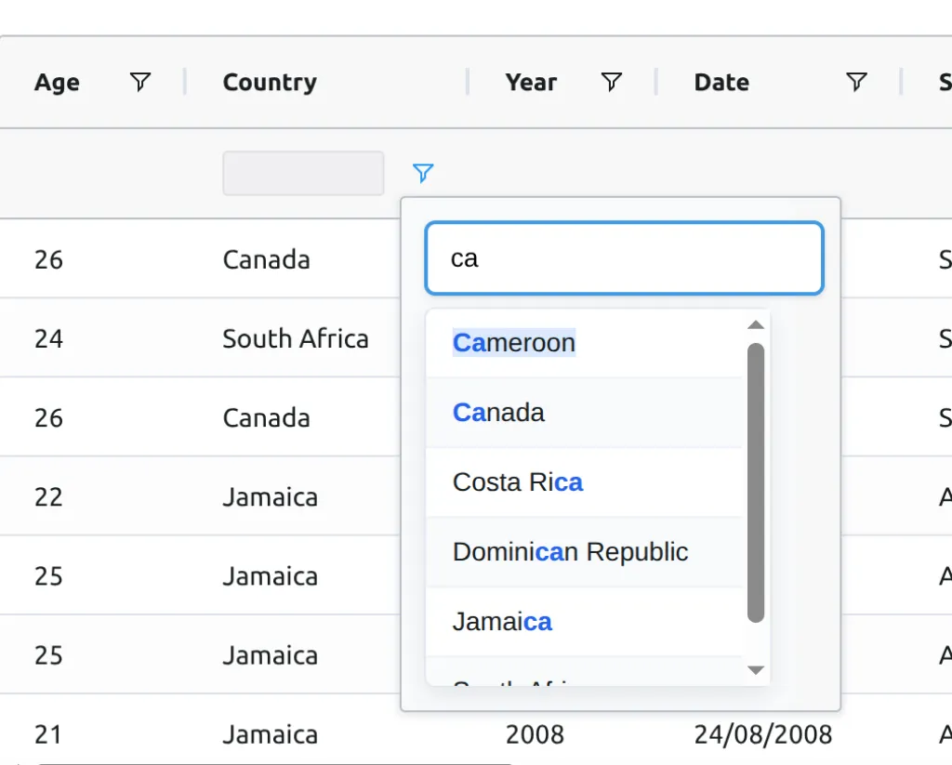Select the Dominican Republic option

[x=570, y=552]
